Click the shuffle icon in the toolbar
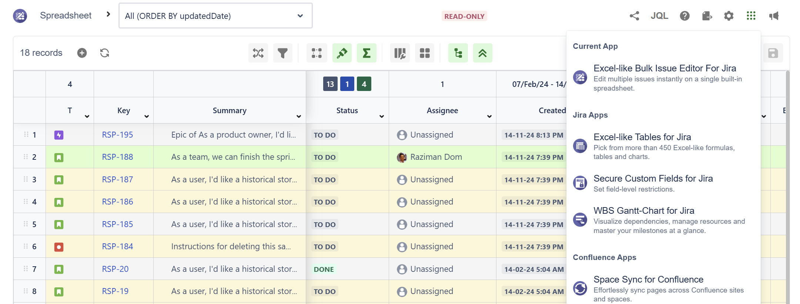800x304 pixels. pos(258,53)
